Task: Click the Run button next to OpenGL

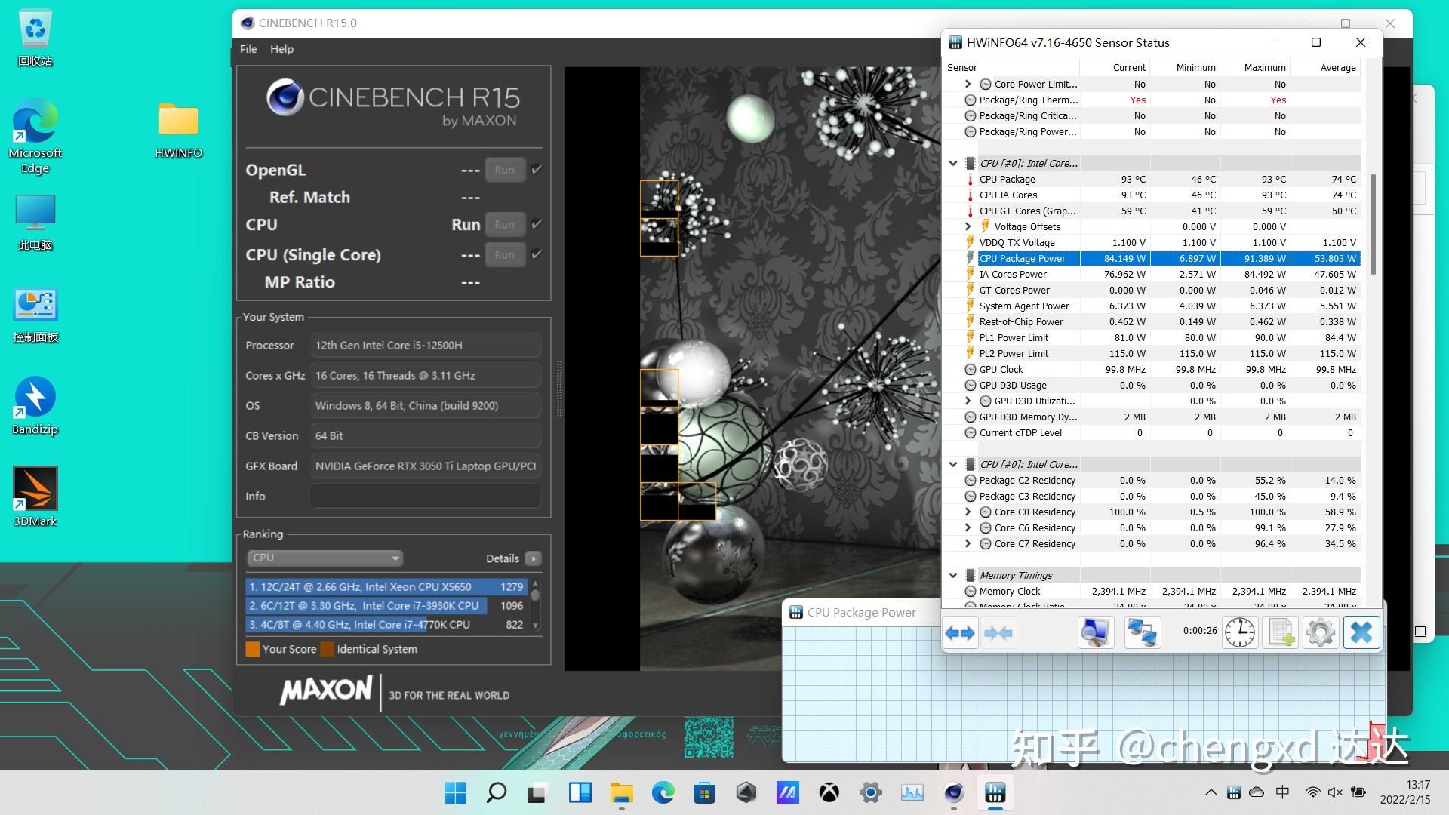Action: click(x=504, y=170)
